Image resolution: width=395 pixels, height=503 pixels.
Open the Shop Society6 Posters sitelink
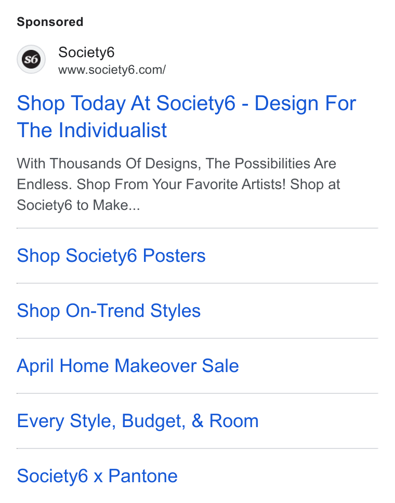click(x=111, y=256)
